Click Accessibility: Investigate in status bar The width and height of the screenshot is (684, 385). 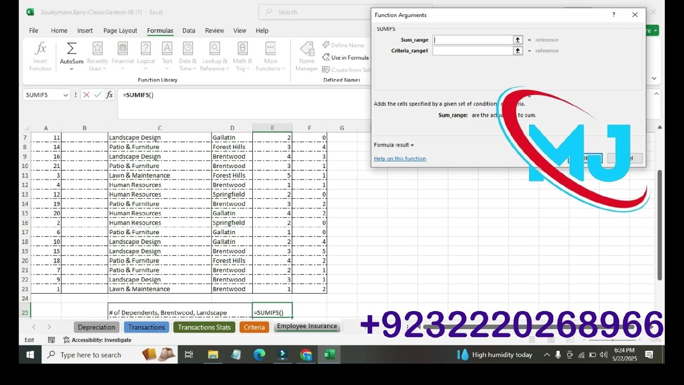[x=97, y=340]
